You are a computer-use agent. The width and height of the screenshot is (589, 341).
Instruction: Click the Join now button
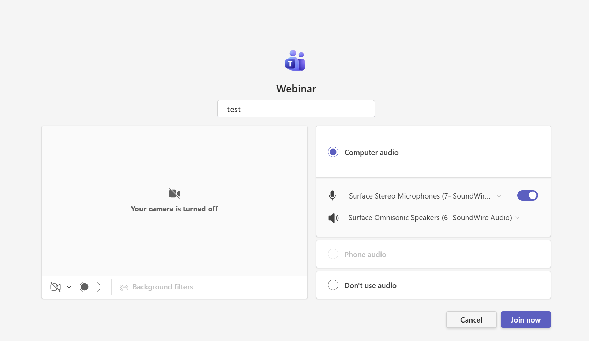point(526,320)
